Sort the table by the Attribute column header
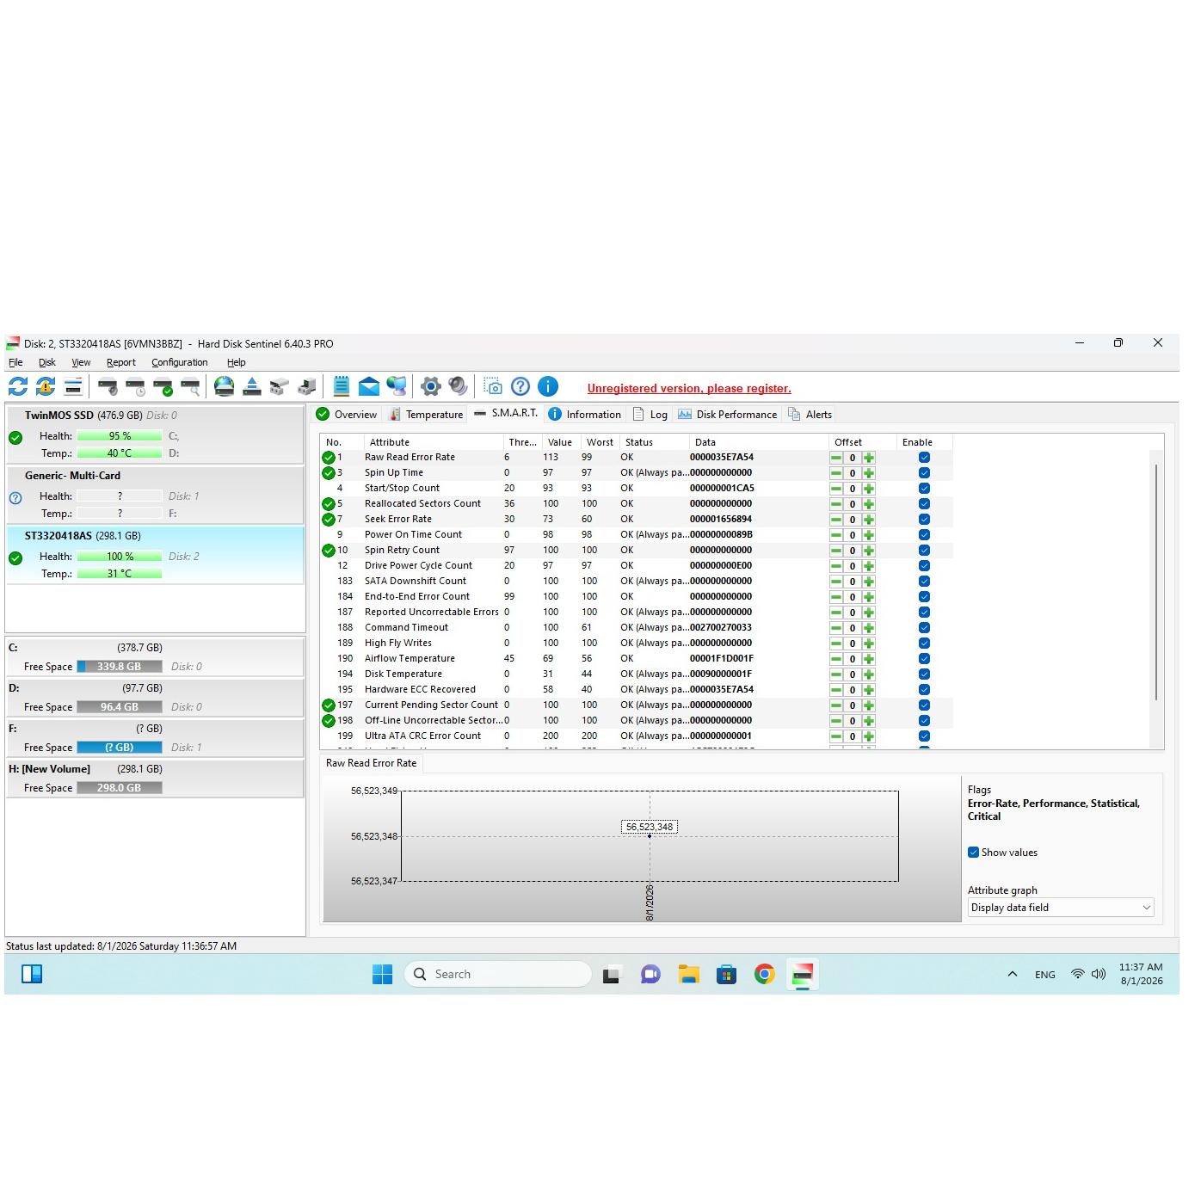Viewport: 1201px width, 1201px height. pos(434,442)
